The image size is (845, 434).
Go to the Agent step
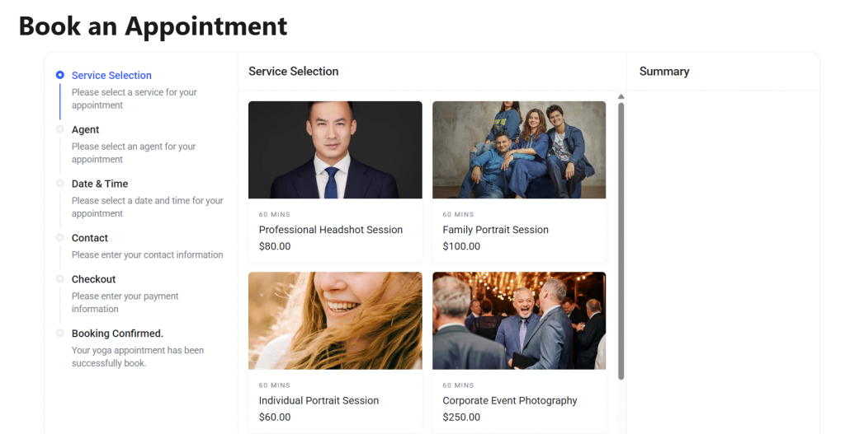pos(85,129)
